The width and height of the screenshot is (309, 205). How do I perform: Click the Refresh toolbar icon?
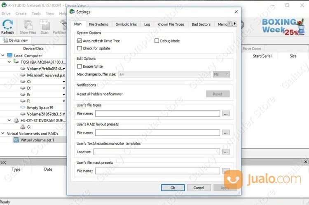click(x=7, y=27)
